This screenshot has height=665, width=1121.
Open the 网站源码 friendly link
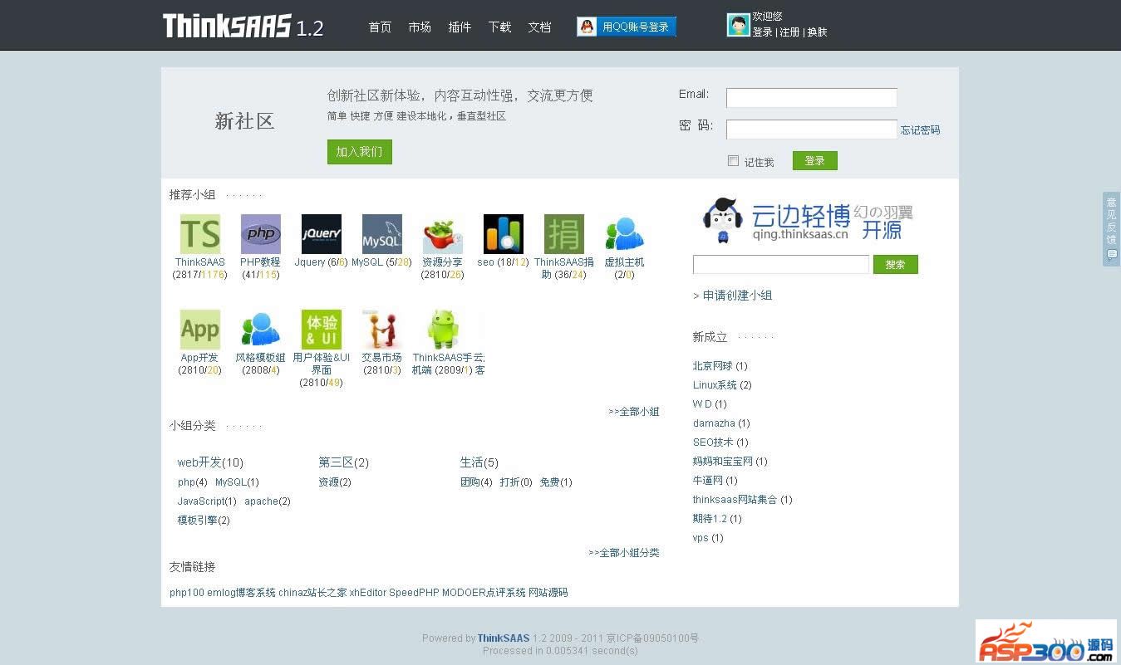(x=548, y=593)
